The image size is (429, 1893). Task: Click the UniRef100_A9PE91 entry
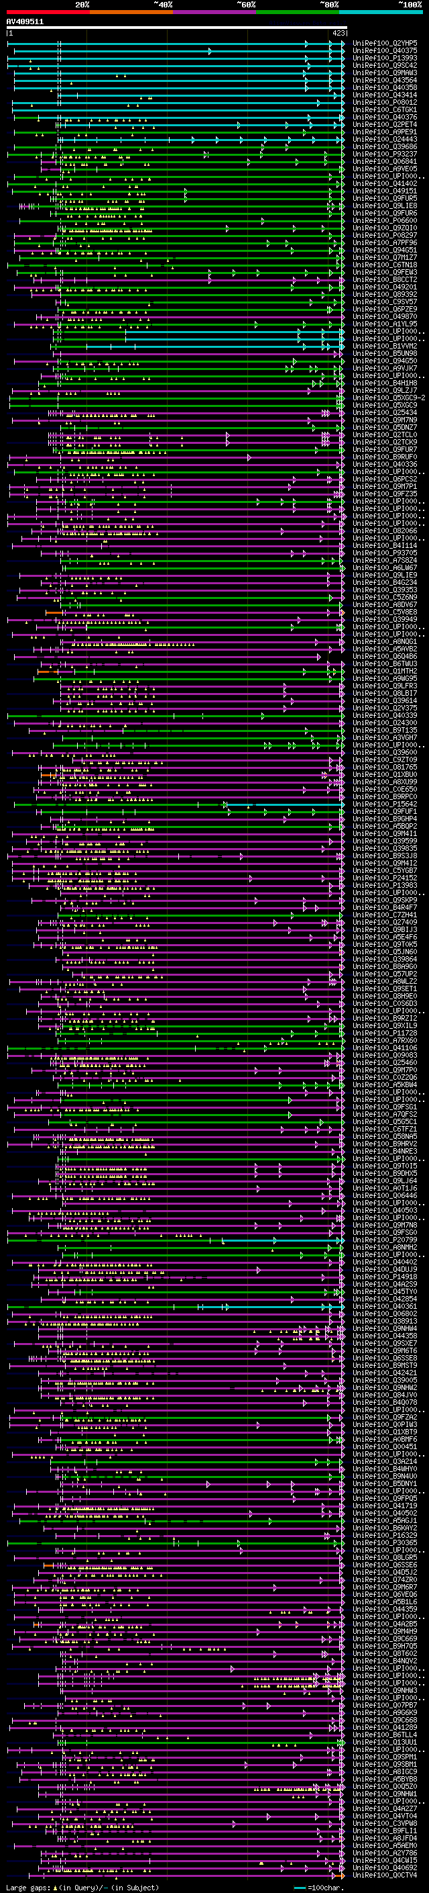(385, 132)
